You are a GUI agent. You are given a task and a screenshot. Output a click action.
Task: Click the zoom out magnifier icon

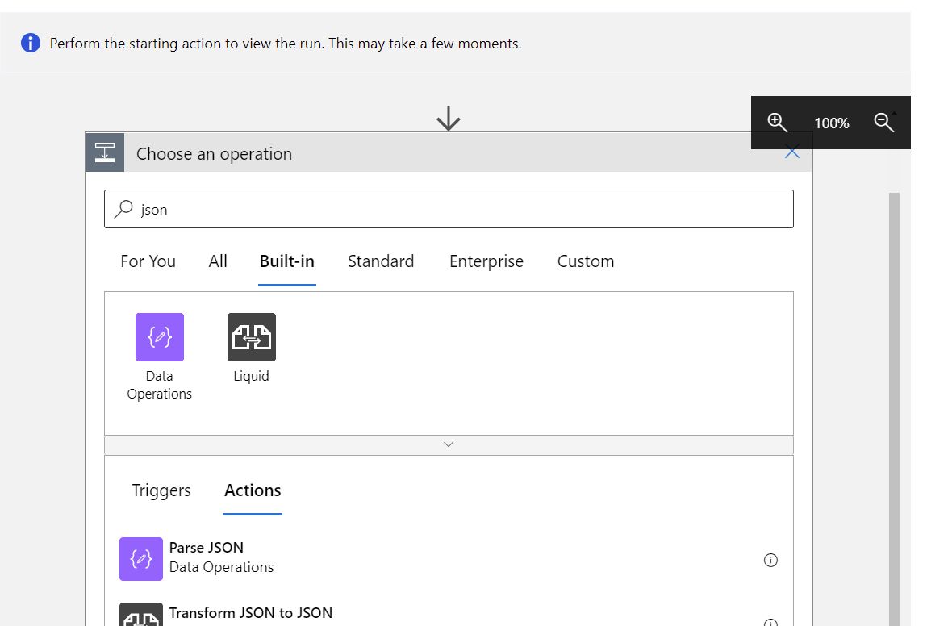click(883, 123)
